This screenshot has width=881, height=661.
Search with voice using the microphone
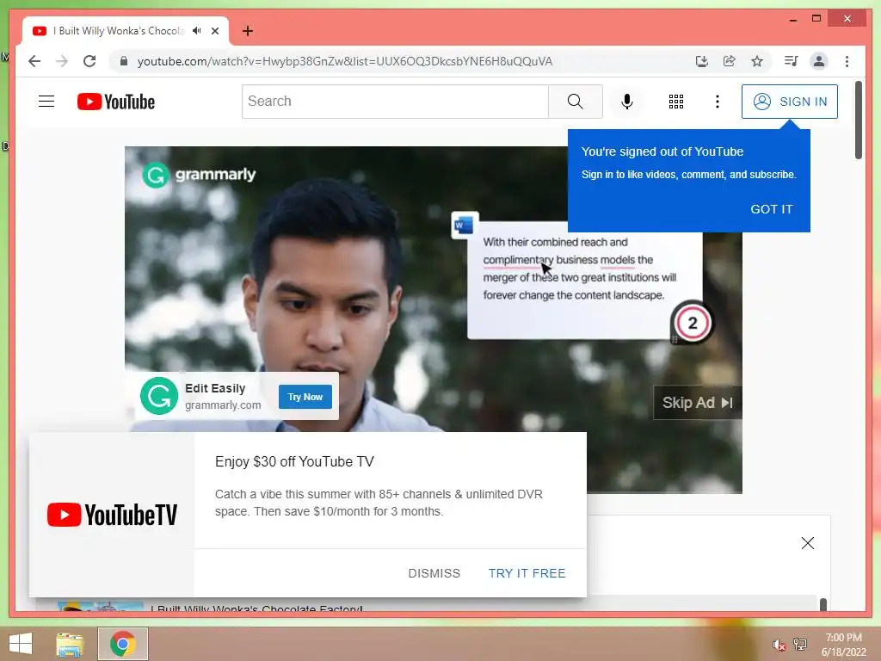(627, 102)
